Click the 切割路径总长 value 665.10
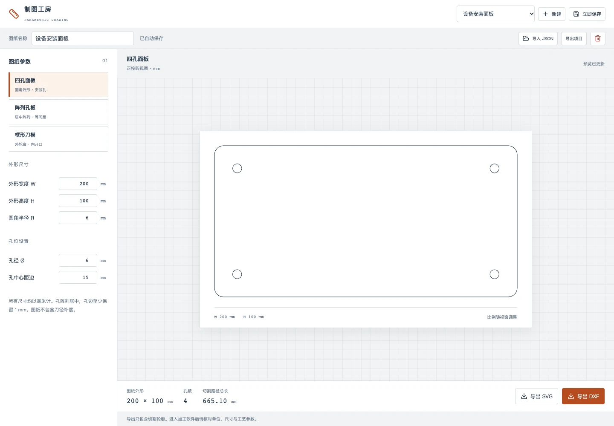This screenshot has width=614, height=426. point(215,401)
